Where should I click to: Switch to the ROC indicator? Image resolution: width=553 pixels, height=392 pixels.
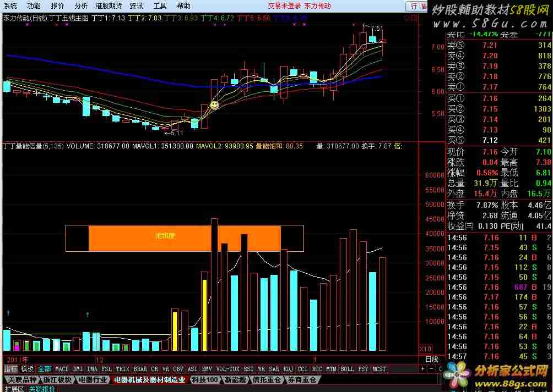pos(317,369)
